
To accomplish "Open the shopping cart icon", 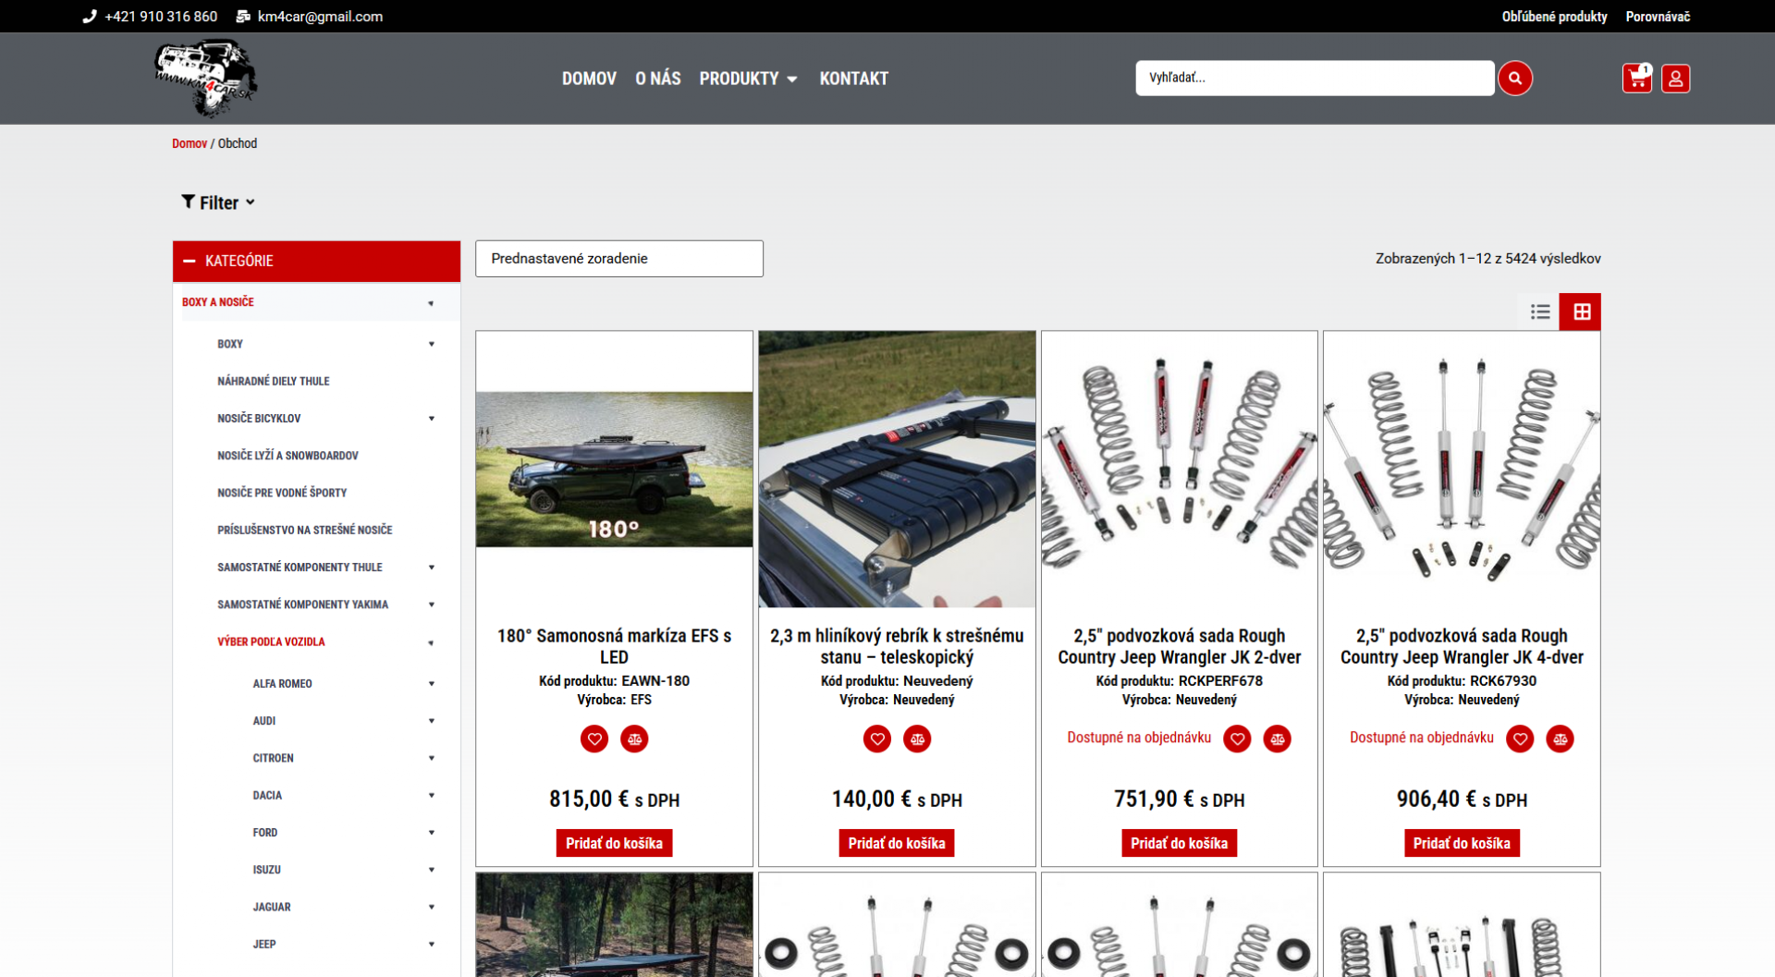I will point(1636,79).
